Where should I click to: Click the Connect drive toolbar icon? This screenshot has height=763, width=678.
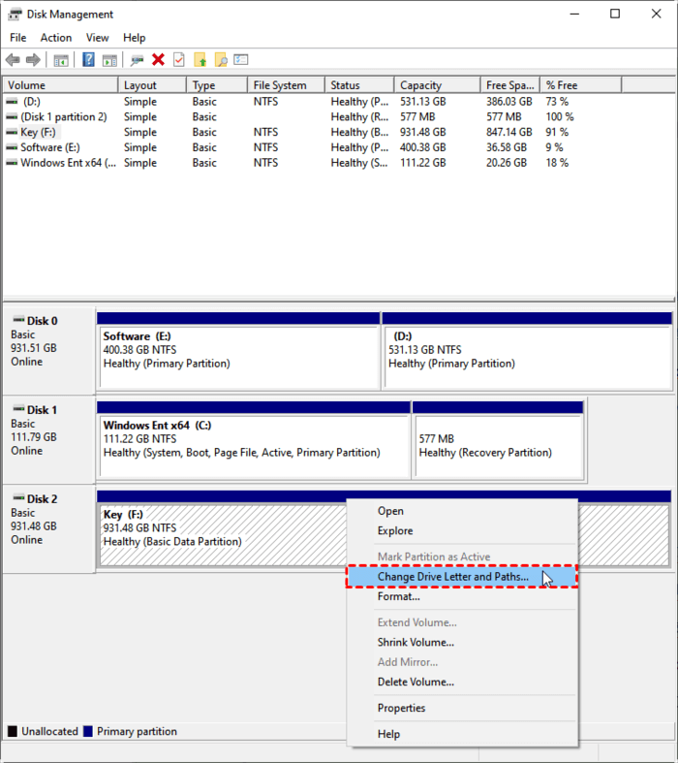tap(138, 60)
